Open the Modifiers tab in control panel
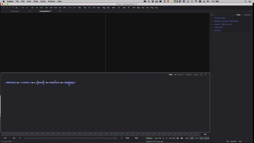Image resolution: width=254 pixels, height=143 pixels. point(247,15)
